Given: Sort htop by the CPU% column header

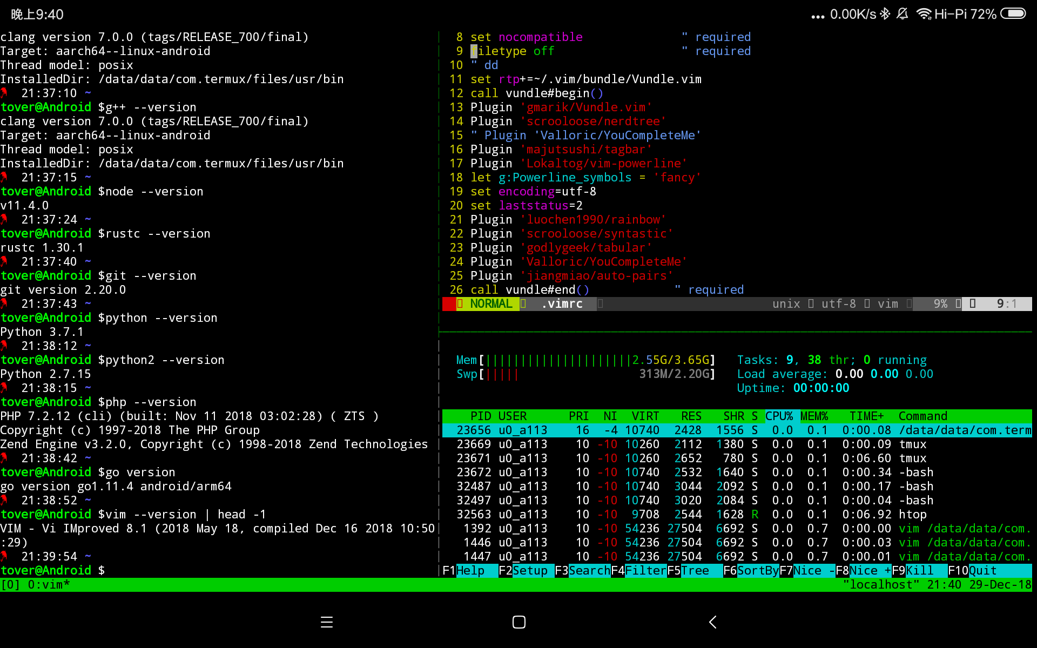Looking at the screenshot, I should click(x=779, y=416).
